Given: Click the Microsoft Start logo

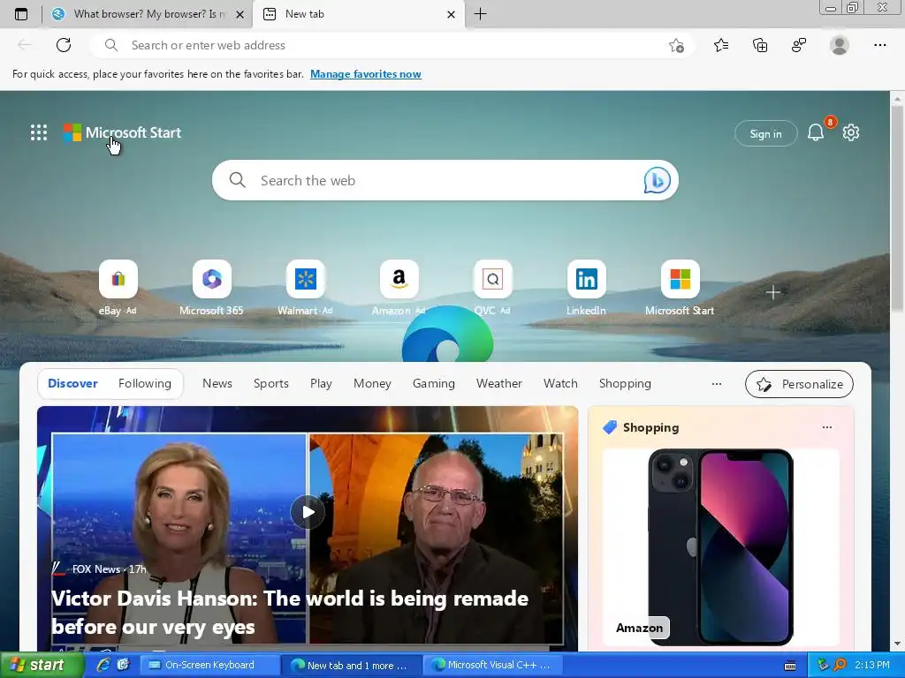Looking at the screenshot, I should pos(122,132).
